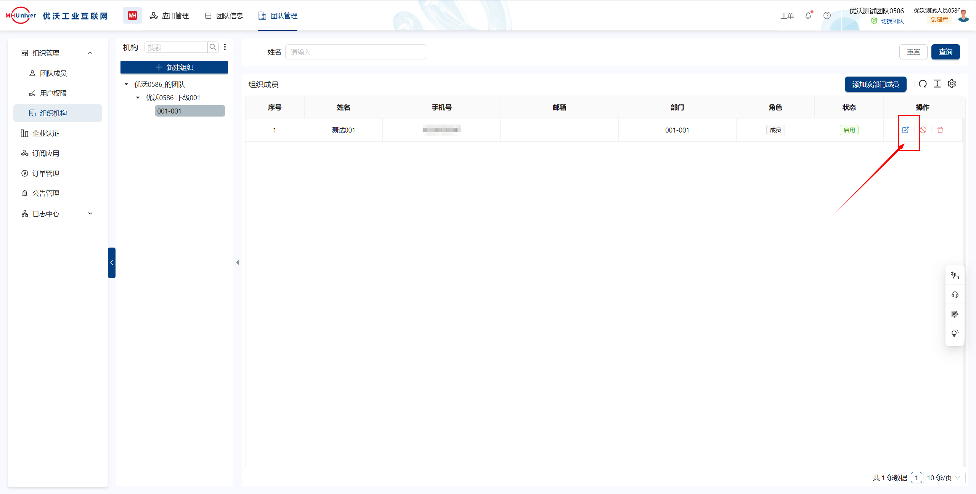This screenshot has width=976, height=494.
Task: Click the 姓名 input field
Action: tap(355, 52)
